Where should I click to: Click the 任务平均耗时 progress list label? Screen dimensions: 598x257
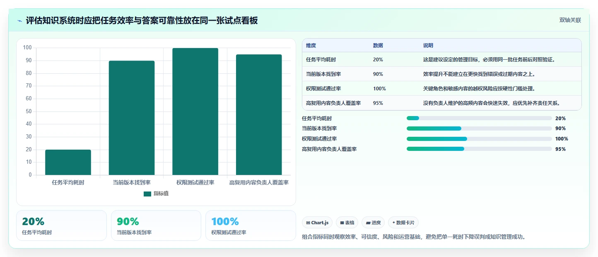point(317,118)
